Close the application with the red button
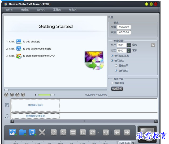 156,4
